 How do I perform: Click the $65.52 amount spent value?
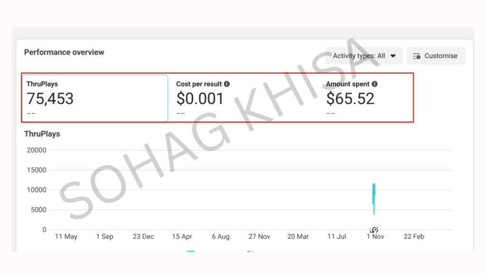(x=350, y=99)
